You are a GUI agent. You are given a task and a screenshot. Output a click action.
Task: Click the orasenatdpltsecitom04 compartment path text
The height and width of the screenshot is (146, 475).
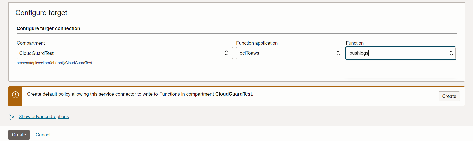coord(54,63)
